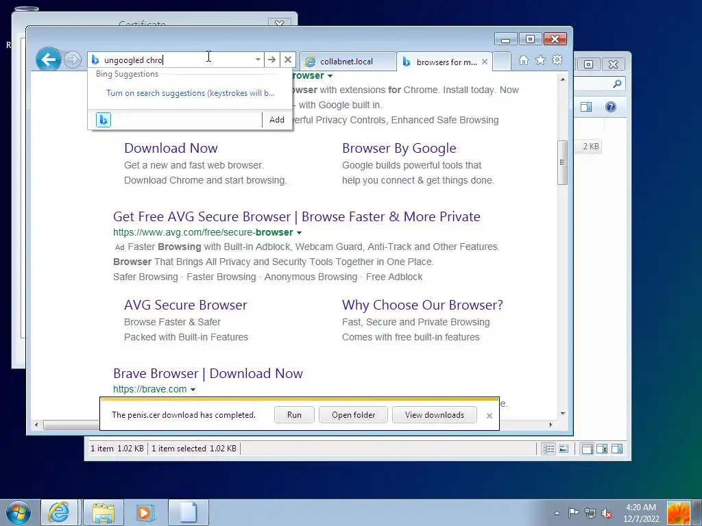Click the page scroll down arrow
Viewport: 702px width, 526px height.
tap(563, 413)
